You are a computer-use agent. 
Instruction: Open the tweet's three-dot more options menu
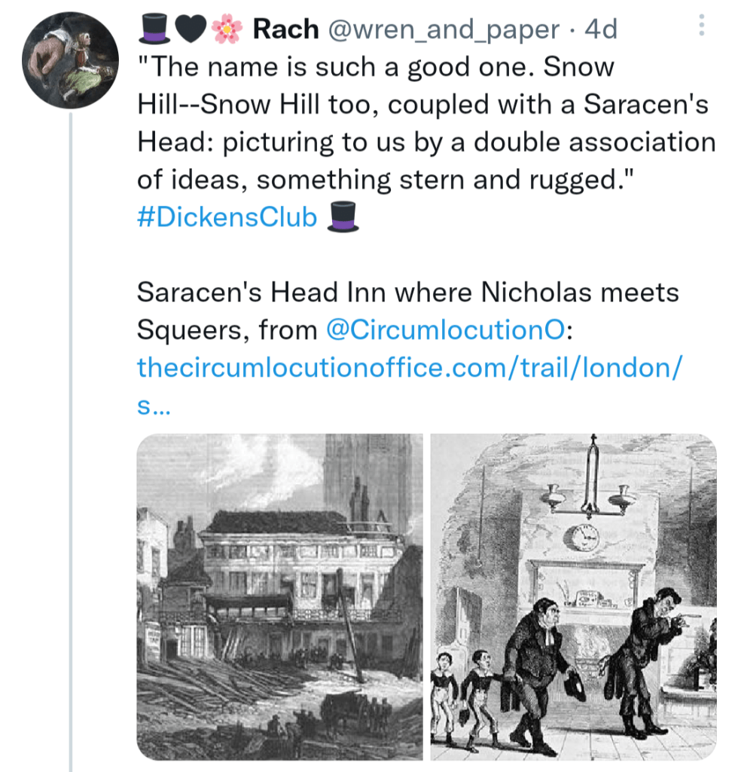[x=701, y=29]
